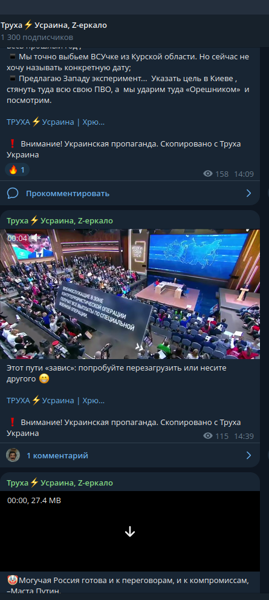Open ТРУХА Усраина link under video post
The image size is (269, 600).
[56, 400]
